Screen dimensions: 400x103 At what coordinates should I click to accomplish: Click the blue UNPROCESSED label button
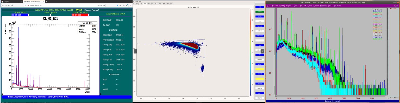tap(259, 36)
